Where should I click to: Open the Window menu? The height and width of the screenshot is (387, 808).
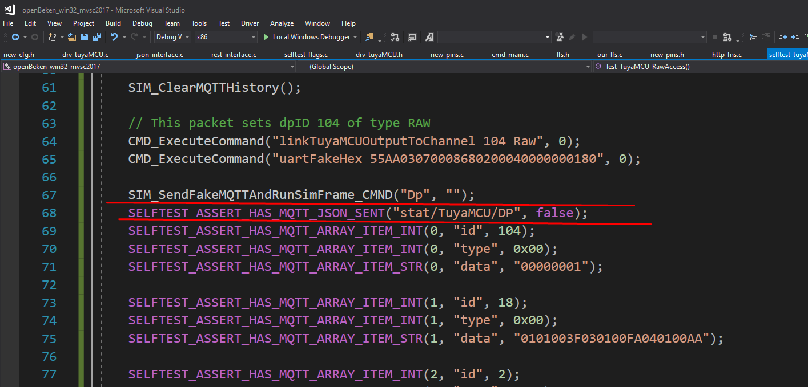[317, 23]
